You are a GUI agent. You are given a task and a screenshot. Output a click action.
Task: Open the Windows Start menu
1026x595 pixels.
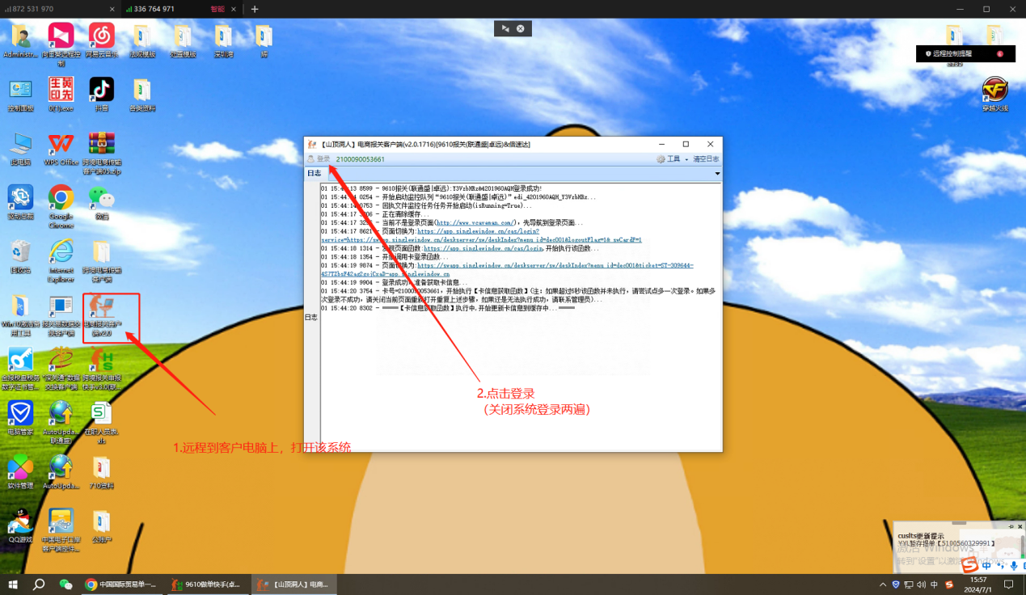12,584
